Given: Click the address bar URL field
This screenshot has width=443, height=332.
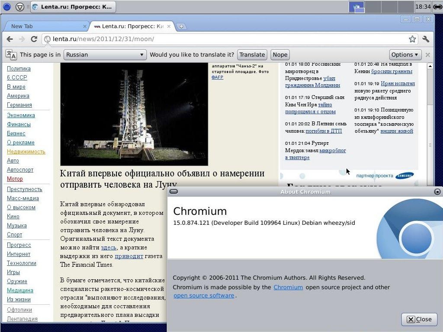Looking at the screenshot, I should pos(229,39).
